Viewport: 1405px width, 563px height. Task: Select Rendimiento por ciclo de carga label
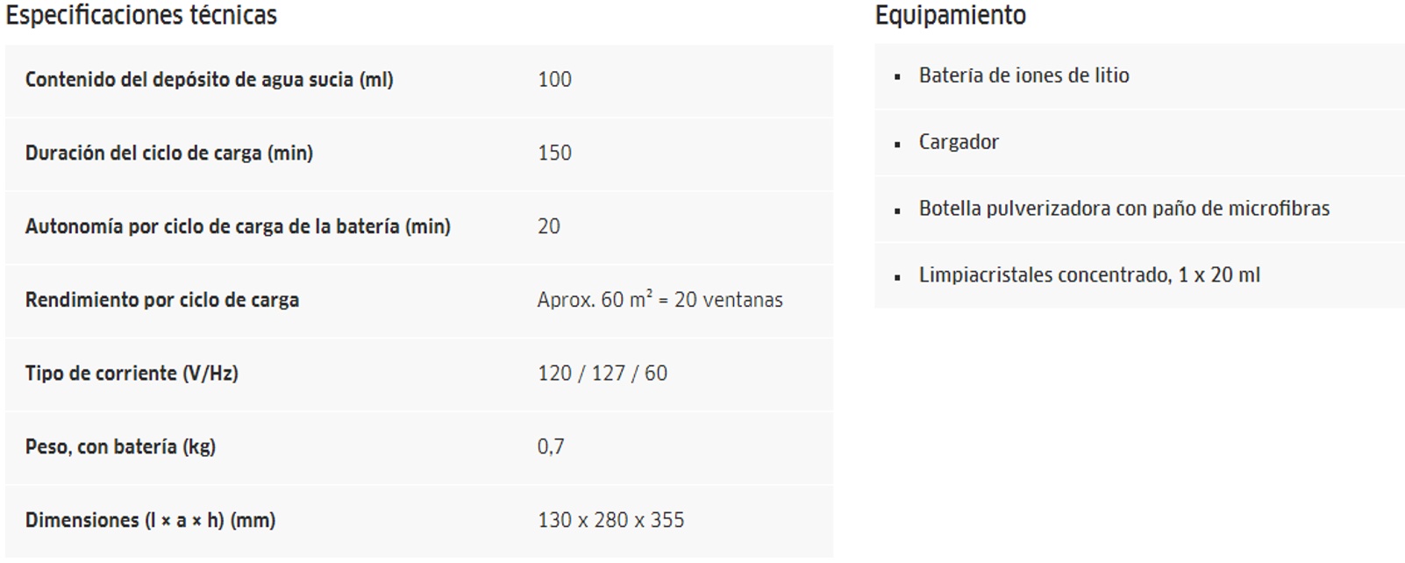point(162,301)
